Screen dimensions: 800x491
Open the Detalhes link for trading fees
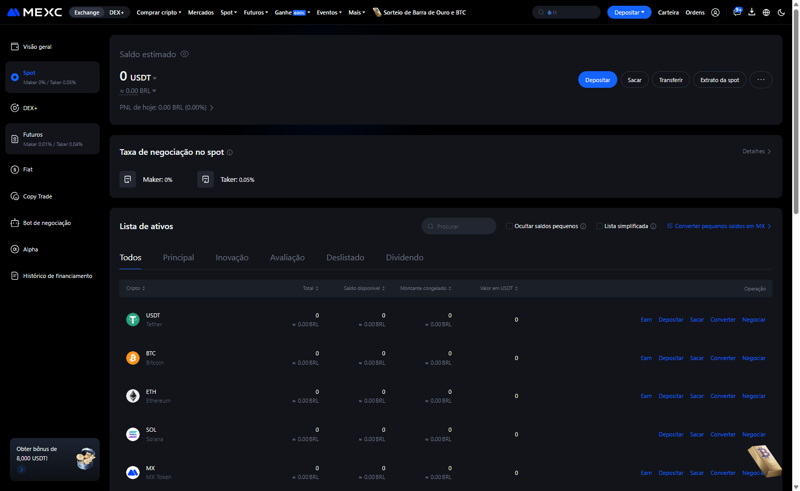tap(757, 152)
